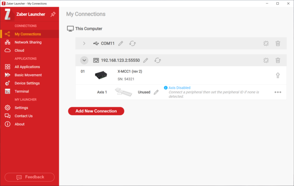Screen dimensions: 294x186
Task: Delete the 192.168.123.2:55550 connection
Action: click(278, 60)
